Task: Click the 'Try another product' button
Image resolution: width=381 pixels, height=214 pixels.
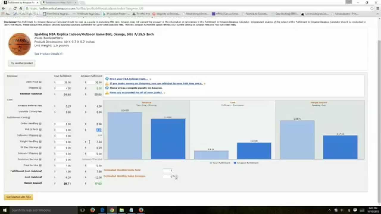Action: click(x=21, y=63)
